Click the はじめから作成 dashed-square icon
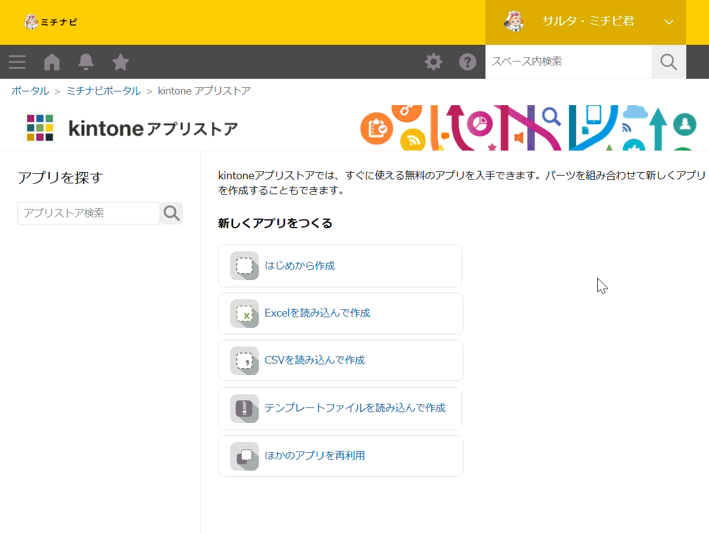The image size is (709, 534). [244, 266]
